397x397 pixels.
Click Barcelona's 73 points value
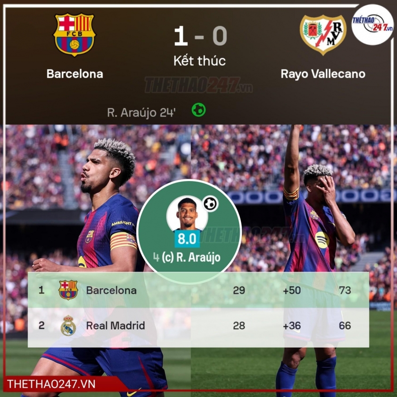(x=345, y=290)
